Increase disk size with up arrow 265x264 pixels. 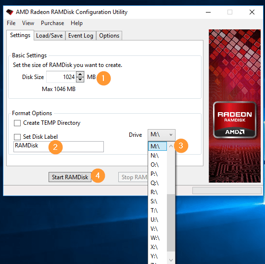80,74
